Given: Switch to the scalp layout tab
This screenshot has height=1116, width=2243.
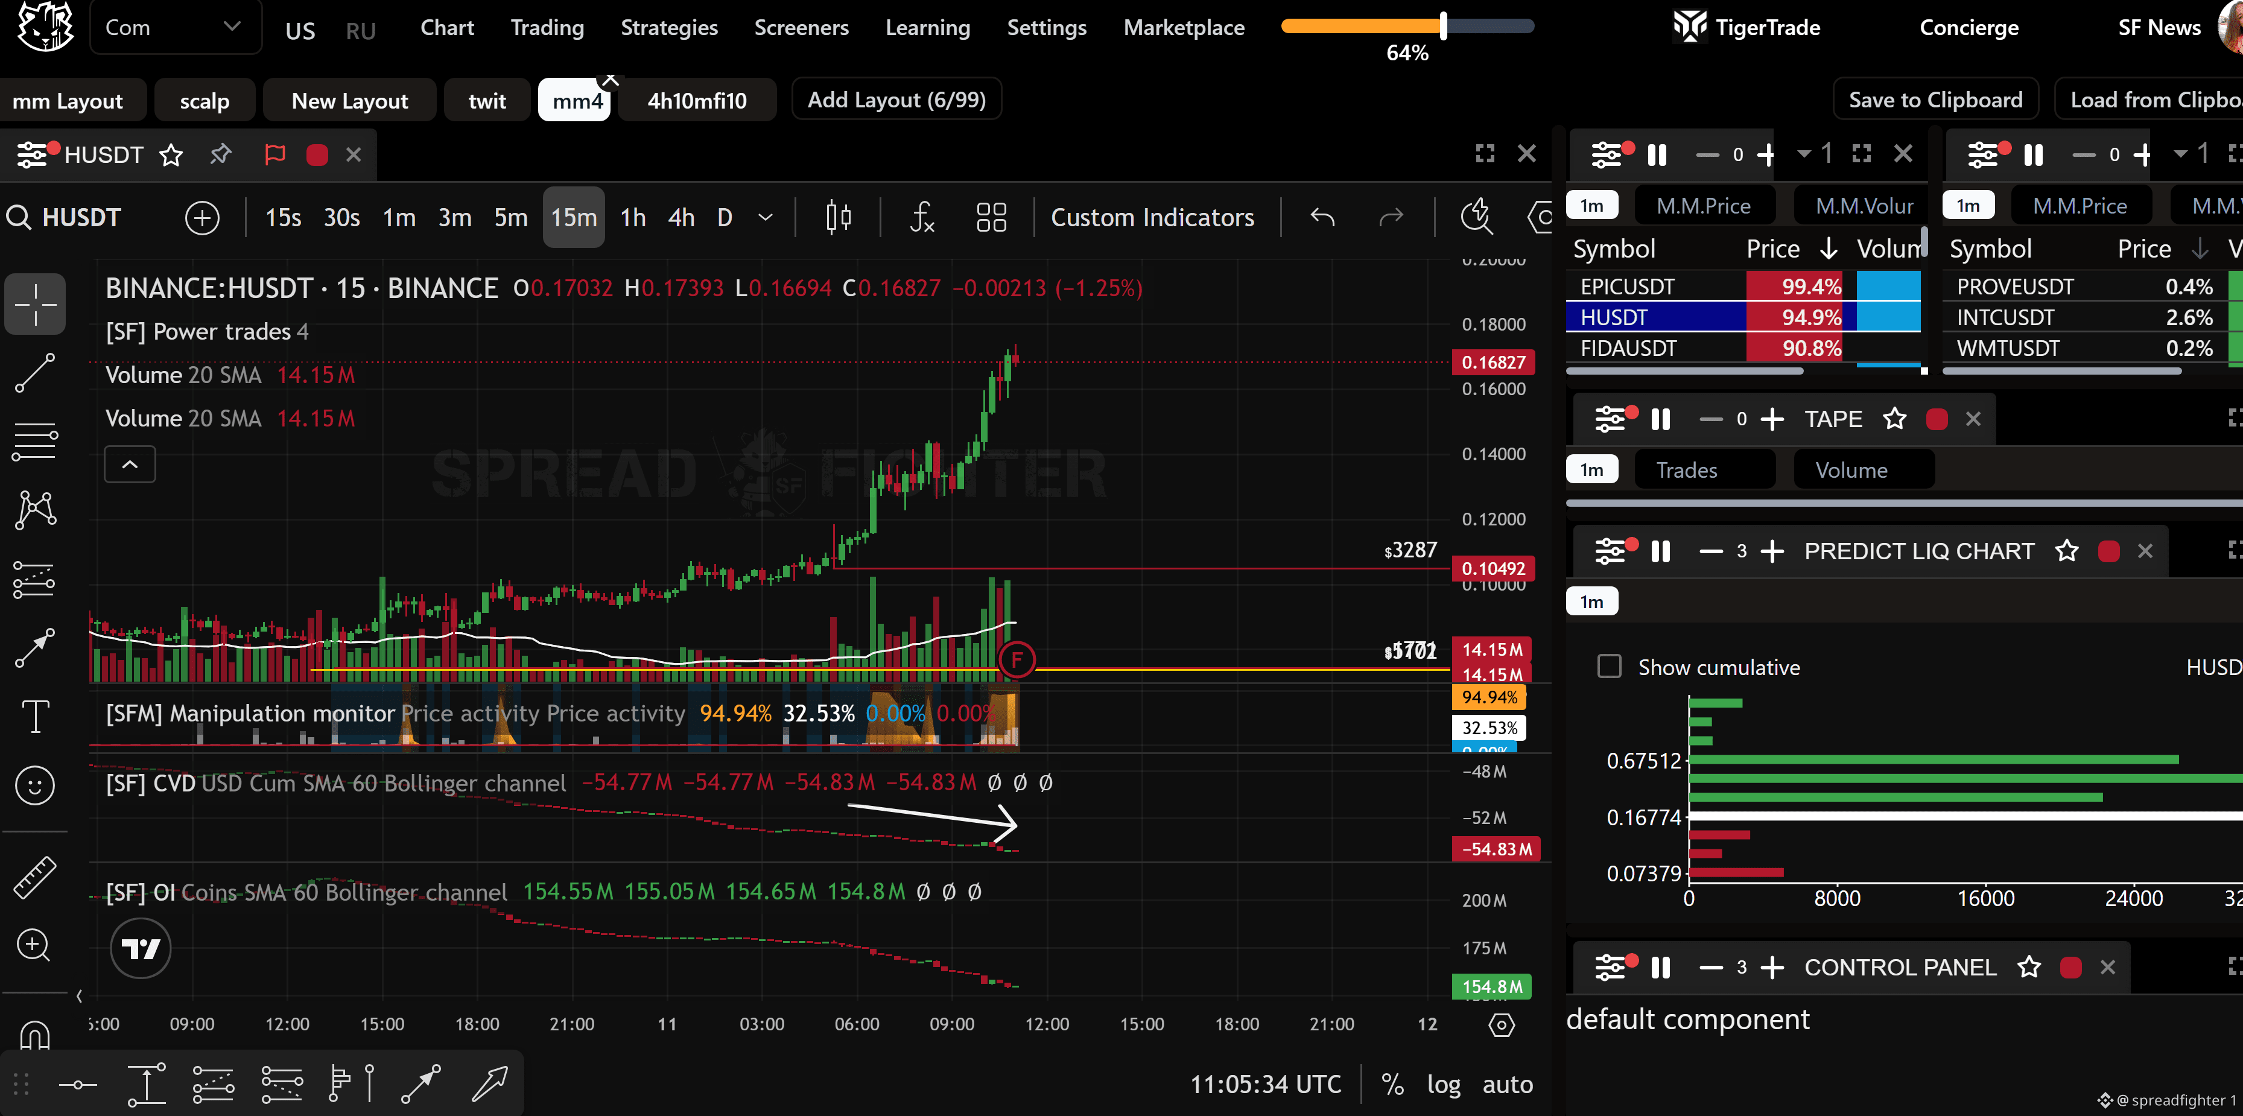Looking at the screenshot, I should (205, 101).
